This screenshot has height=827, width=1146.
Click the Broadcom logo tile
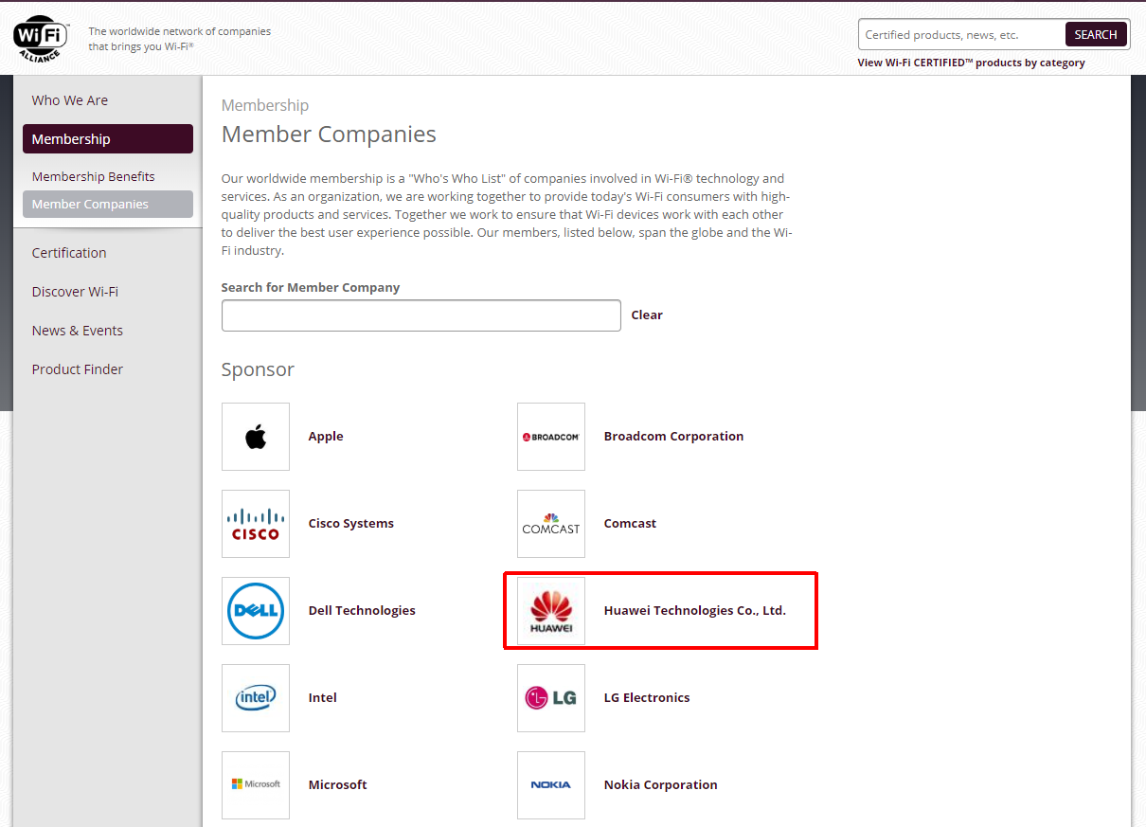[551, 437]
